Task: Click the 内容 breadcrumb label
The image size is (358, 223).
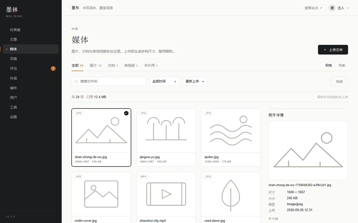Action: click(75, 29)
